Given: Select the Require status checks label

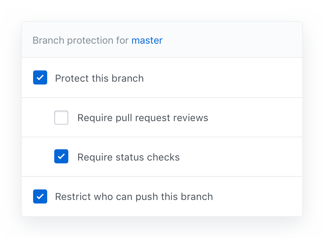Looking at the screenshot, I should (x=129, y=157).
